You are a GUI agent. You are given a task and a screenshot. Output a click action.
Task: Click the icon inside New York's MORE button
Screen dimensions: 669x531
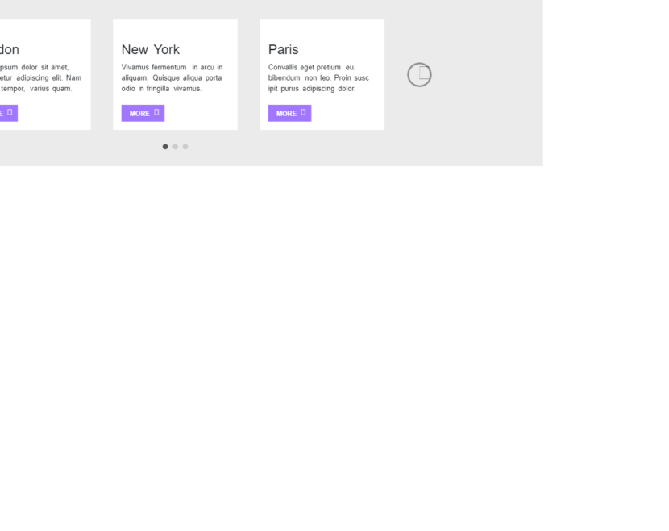[157, 112]
